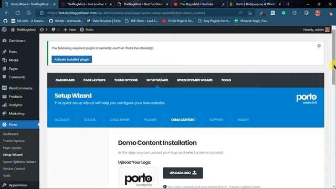The height and width of the screenshot is (189, 336).
Task: Open Dashboard in the WordPress sidebar
Action: (17, 40)
